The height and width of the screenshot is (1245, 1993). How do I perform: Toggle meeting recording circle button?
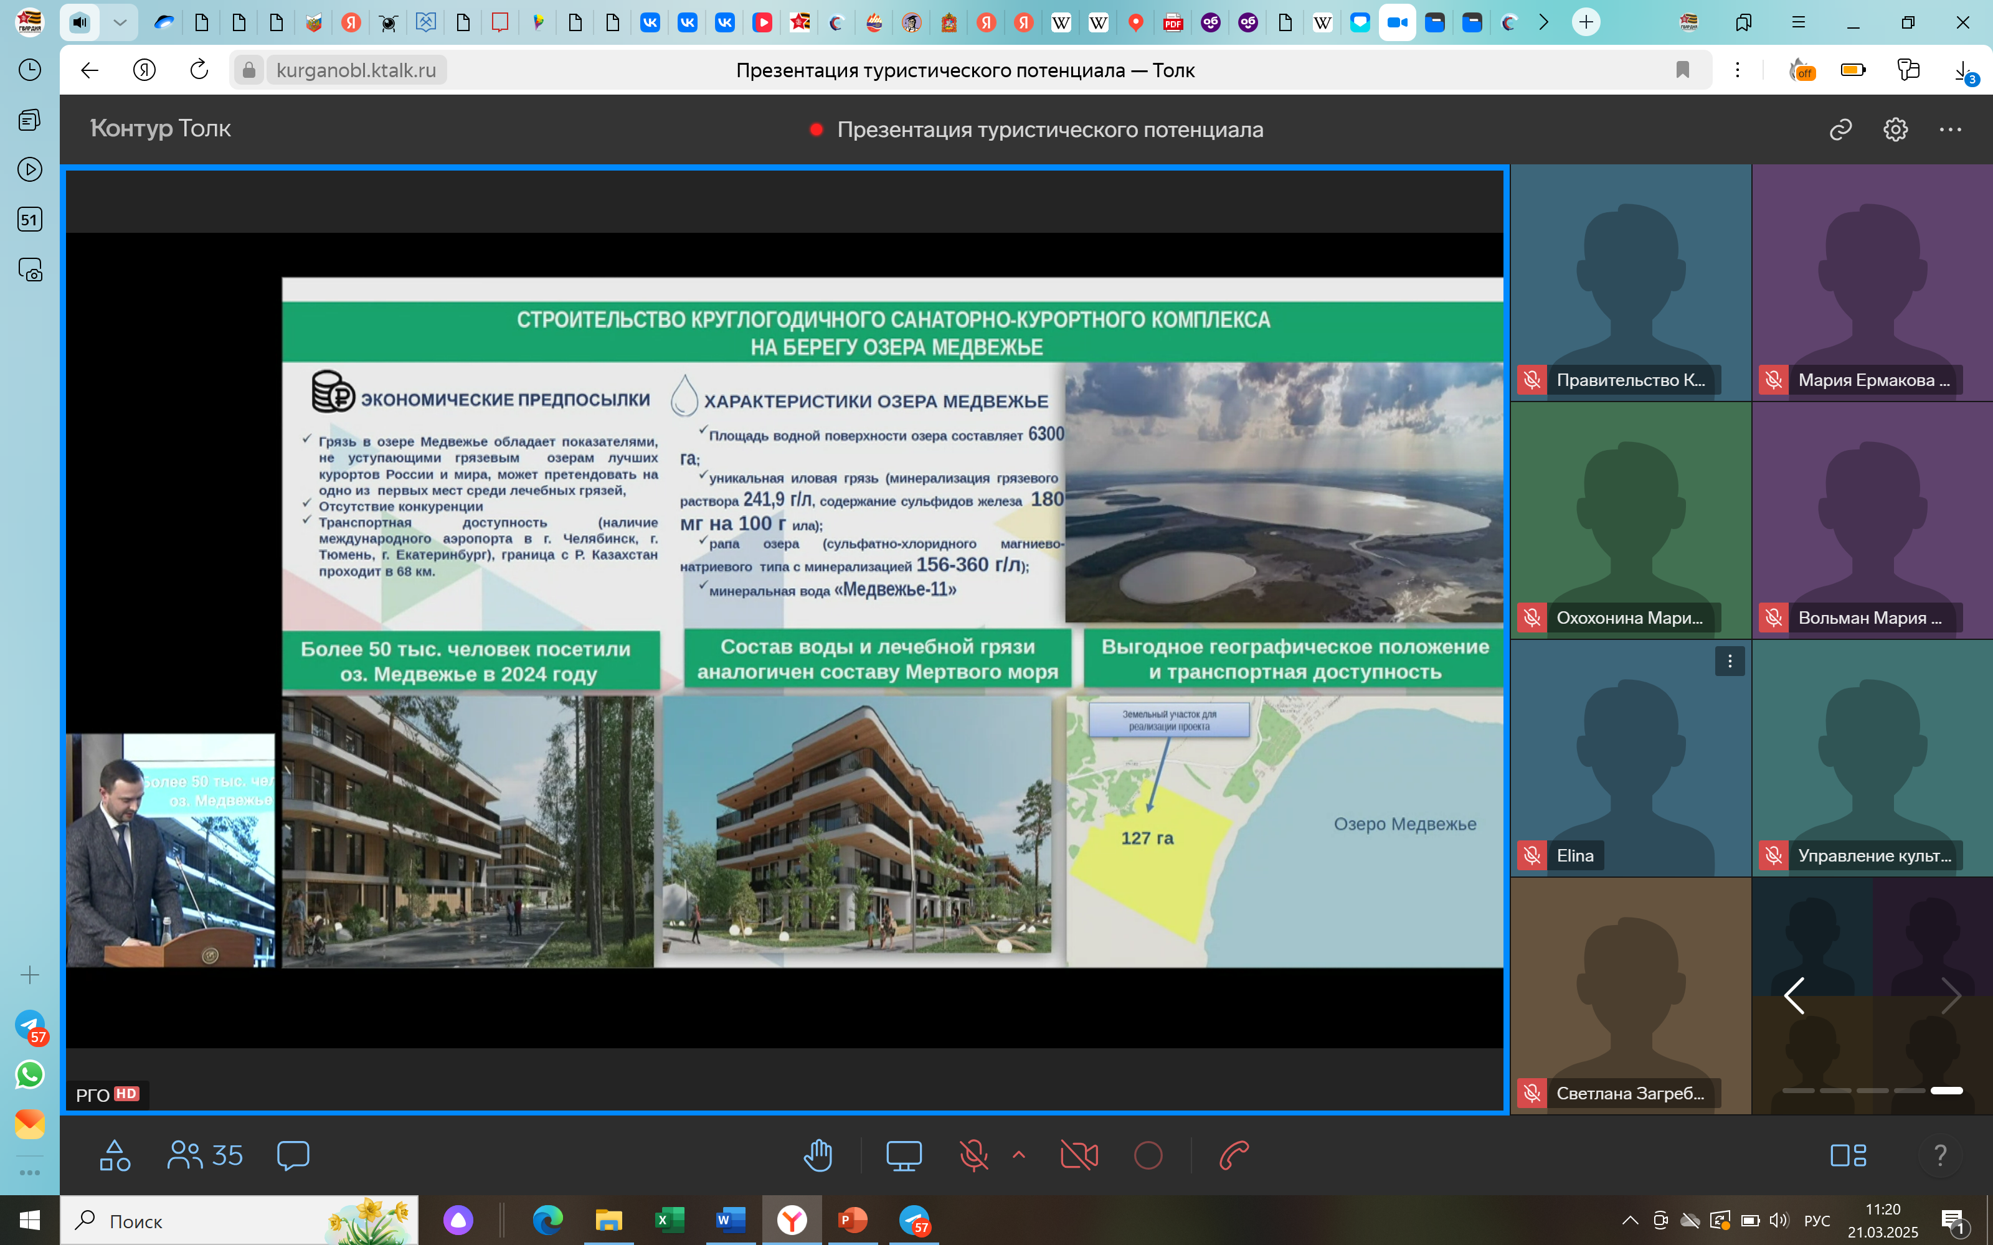tap(1148, 1155)
